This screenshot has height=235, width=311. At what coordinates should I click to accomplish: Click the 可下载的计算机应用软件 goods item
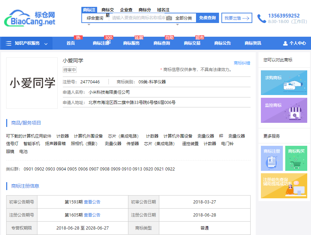tap(28, 136)
